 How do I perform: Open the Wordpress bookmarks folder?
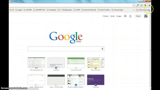pyautogui.click(x=51, y=10)
